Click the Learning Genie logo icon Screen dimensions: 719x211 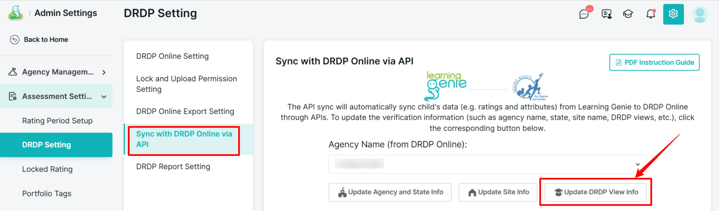pyautogui.click(x=15, y=13)
